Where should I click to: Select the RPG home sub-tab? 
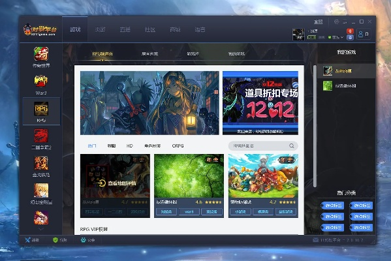pyautogui.click(x=102, y=54)
